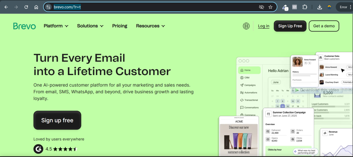
Task: Expand the Solutions dropdown menu
Action: (90, 26)
